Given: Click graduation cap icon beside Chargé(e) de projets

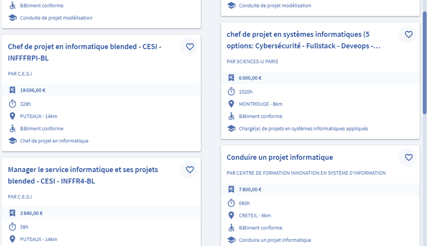Looking at the screenshot, I should (231, 129).
